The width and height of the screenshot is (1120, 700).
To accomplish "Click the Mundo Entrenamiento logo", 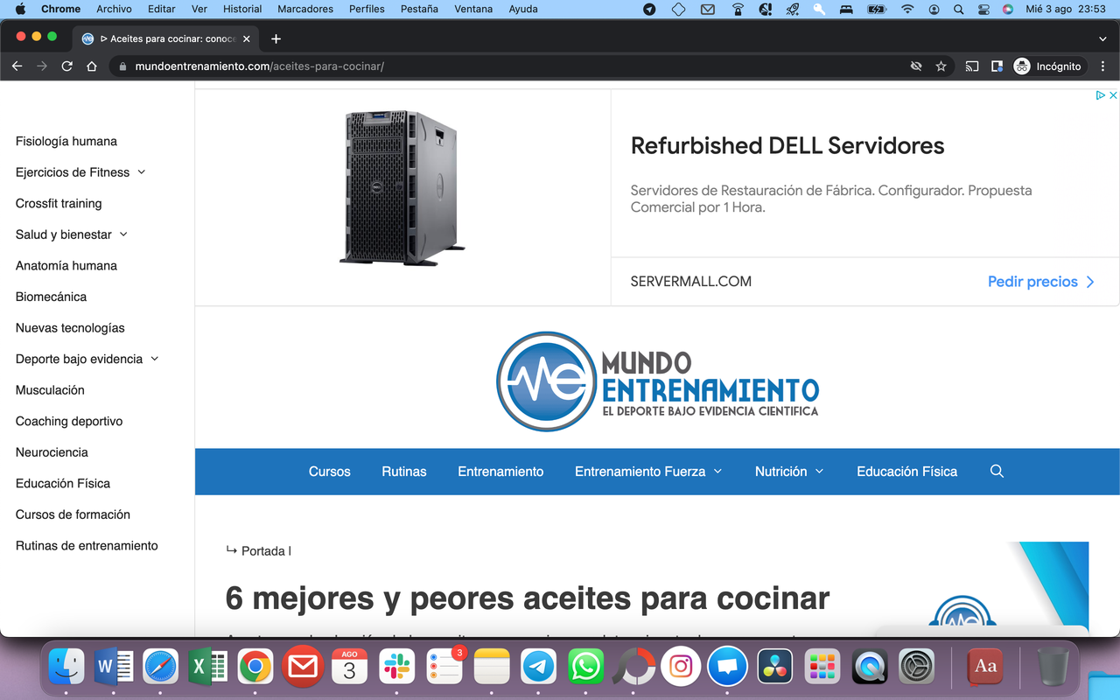I will pos(657,382).
